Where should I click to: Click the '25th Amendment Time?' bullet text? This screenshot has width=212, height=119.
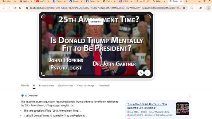point(52,111)
